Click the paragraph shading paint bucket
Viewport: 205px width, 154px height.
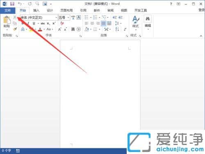tap(87, 29)
